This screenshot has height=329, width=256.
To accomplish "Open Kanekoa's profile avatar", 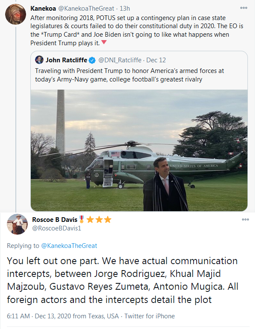I will click(x=15, y=14).
